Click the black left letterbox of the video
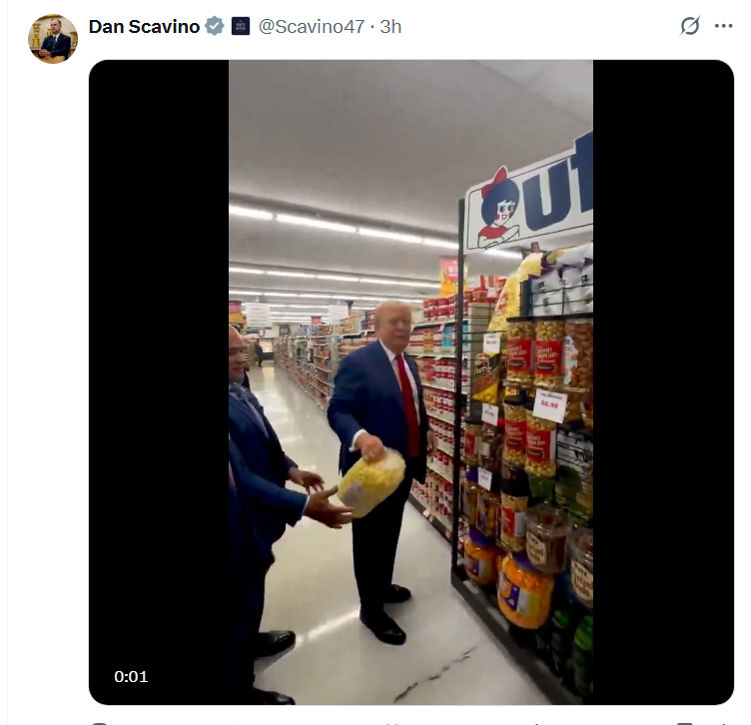The width and height of the screenshot is (751, 725). click(159, 382)
